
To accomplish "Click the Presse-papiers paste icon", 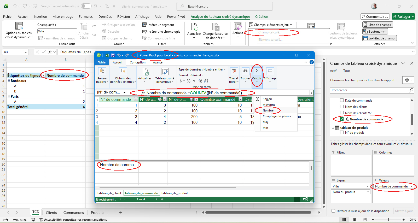I will (102, 71).
